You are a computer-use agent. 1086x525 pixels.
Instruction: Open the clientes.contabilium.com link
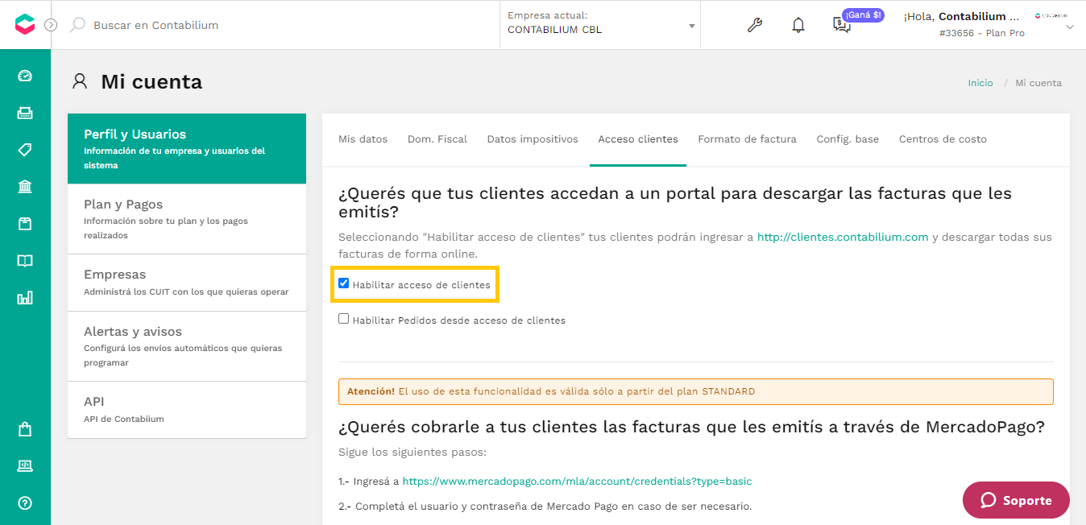tap(843, 237)
